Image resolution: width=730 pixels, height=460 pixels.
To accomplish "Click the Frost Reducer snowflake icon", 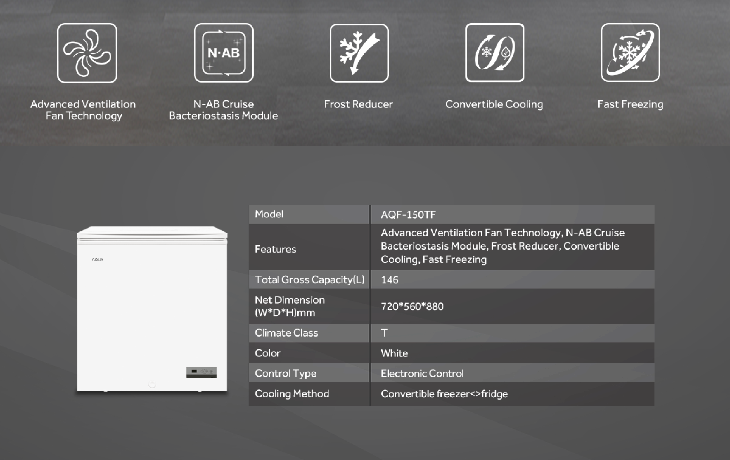I will [359, 53].
